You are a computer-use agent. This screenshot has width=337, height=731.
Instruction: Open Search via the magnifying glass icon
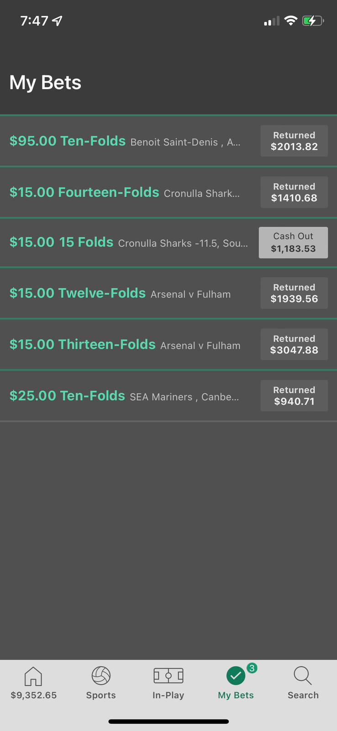303,676
